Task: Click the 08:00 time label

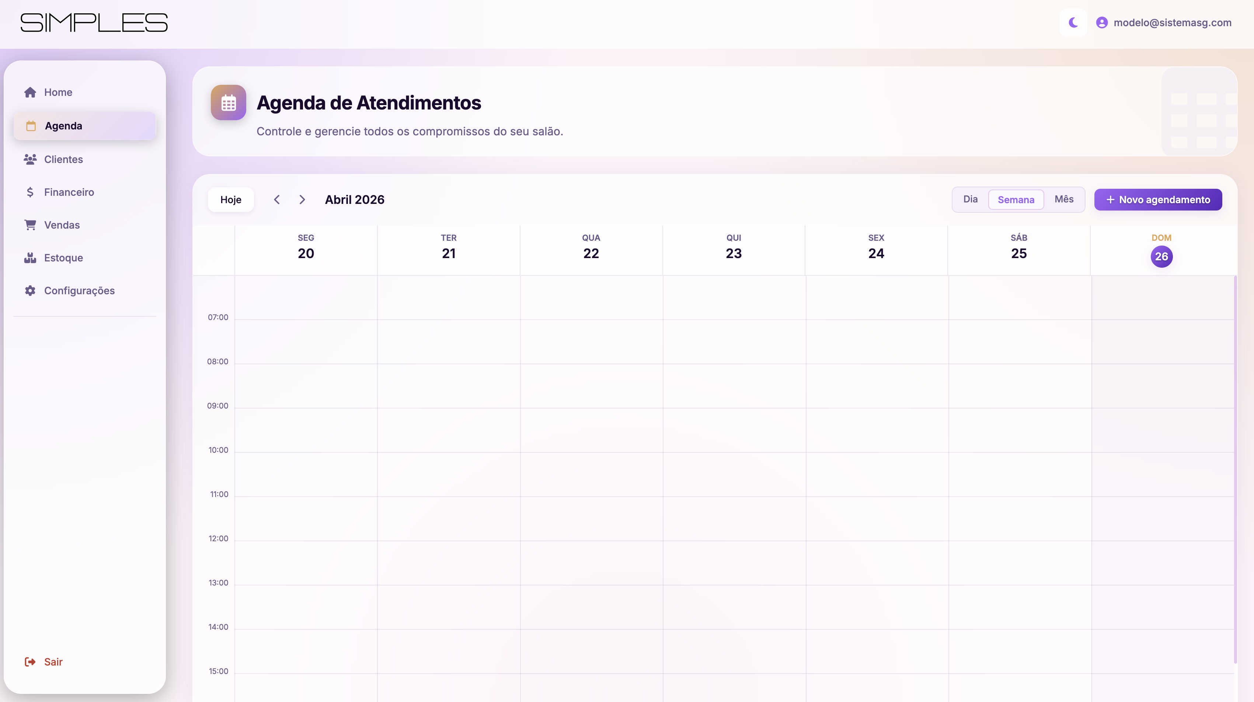Action: (217, 362)
